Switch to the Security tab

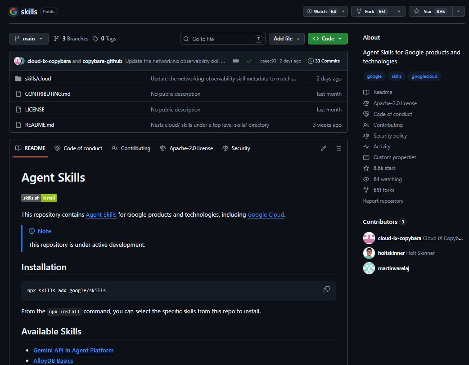pyautogui.click(x=236, y=148)
